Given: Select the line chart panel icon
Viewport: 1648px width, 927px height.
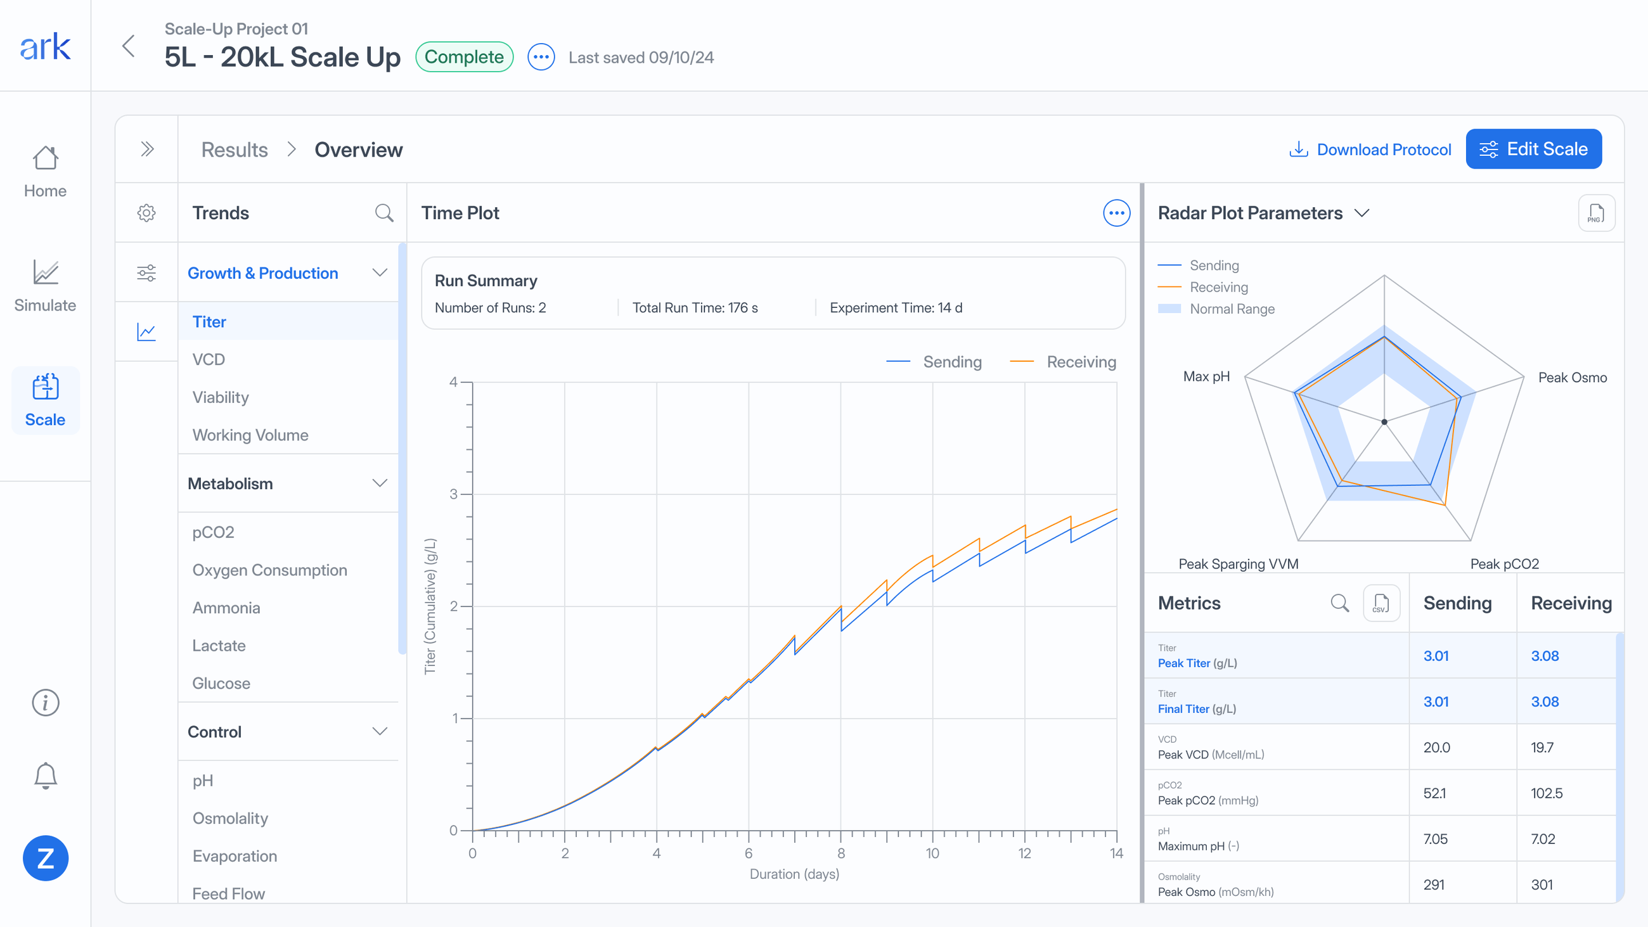Looking at the screenshot, I should click(146, 332).
